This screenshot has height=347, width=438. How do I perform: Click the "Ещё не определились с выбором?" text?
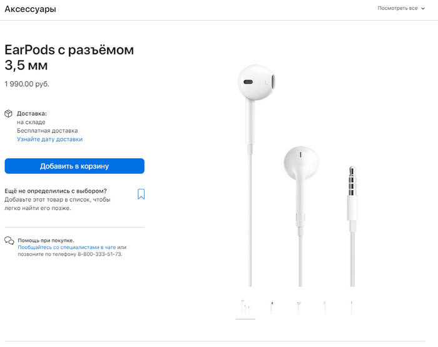tap(56, 191)
